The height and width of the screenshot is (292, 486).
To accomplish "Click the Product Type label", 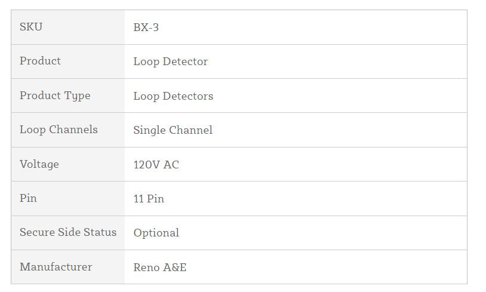I will pyautogui.click(x=55, y=96).
